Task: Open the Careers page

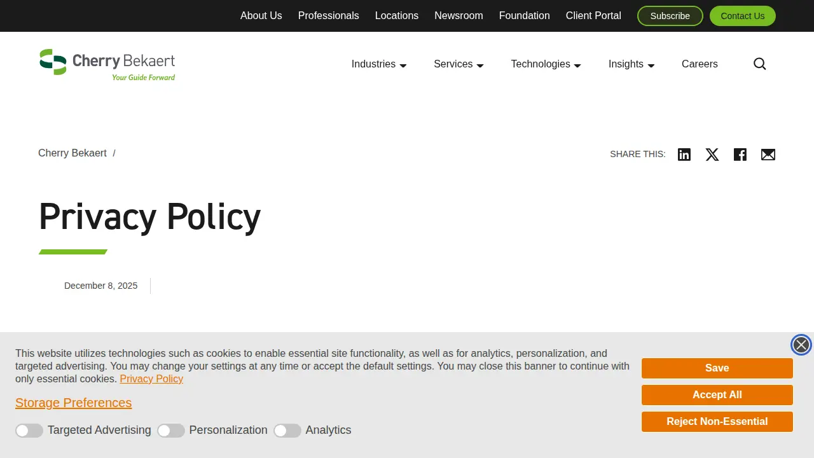Action: tap(700, 64)
